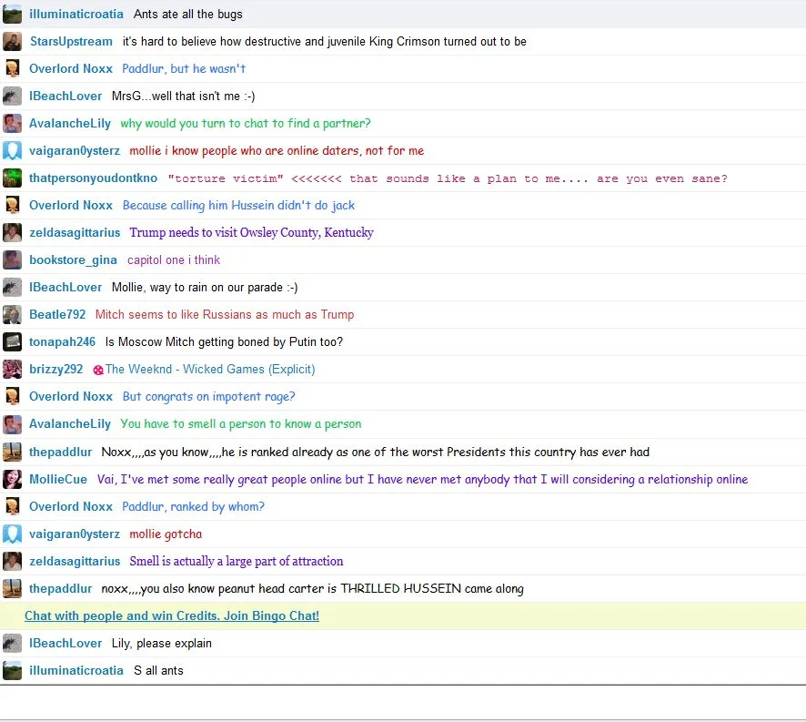Click AvalancheLily avatar beside "why would you turn to chat"
The width and height of the screenshot is (806, 722).
(13, 123)
